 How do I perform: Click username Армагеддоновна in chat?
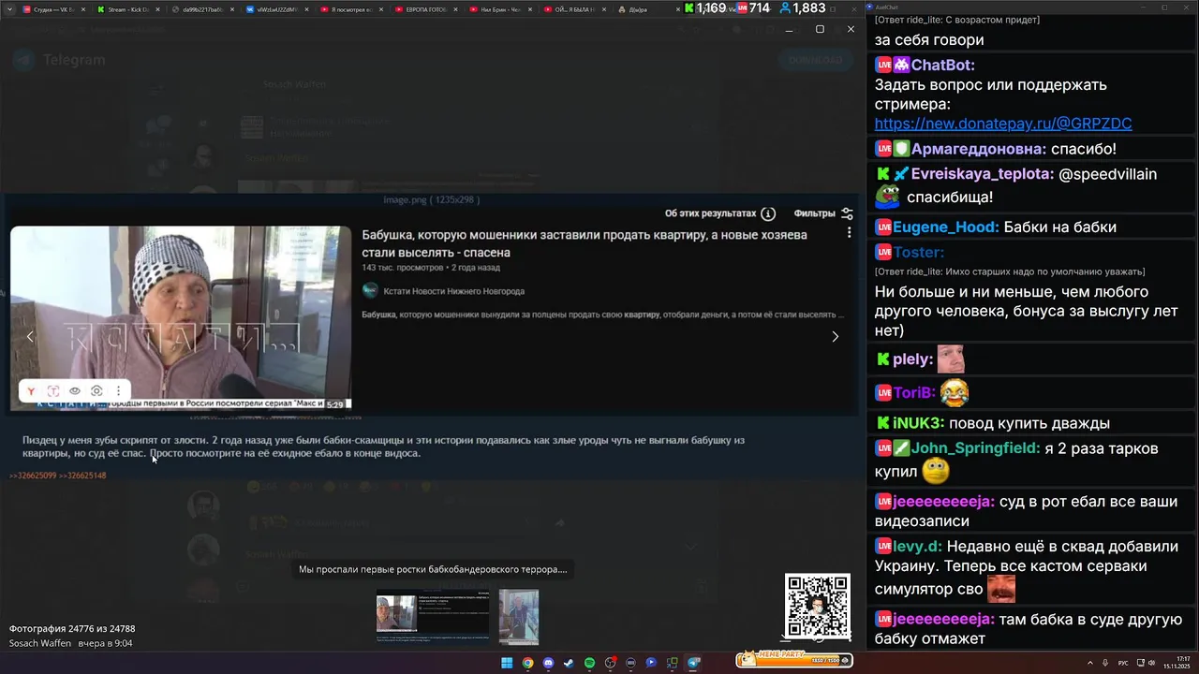pos(978,149)
